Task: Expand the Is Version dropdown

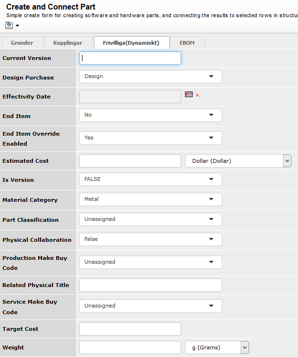Action: coord(150,179)
